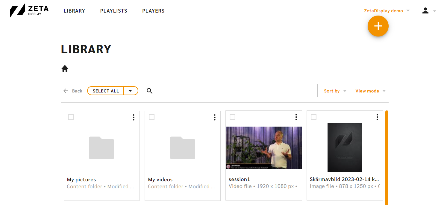Click the orange plus add button

tap(378, 26)
